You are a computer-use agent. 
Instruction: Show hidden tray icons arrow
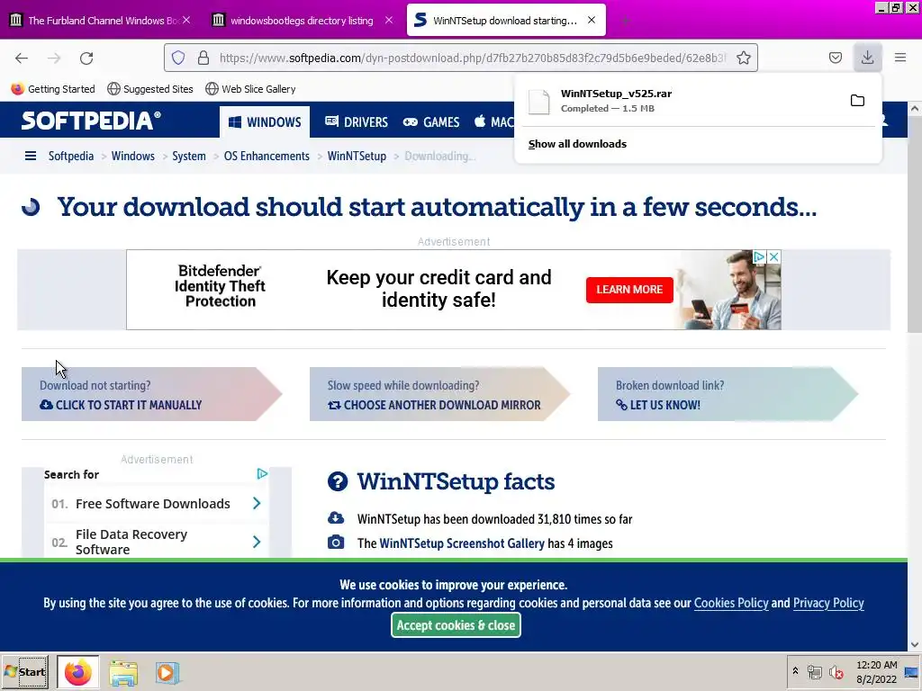pos(796,671)
